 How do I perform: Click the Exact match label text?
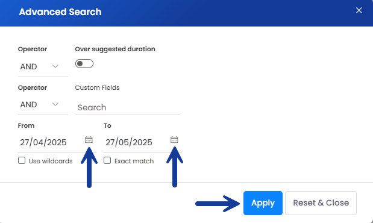[134, 161]
